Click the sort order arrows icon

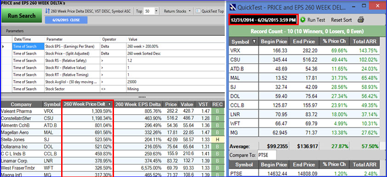click(48, 11)
